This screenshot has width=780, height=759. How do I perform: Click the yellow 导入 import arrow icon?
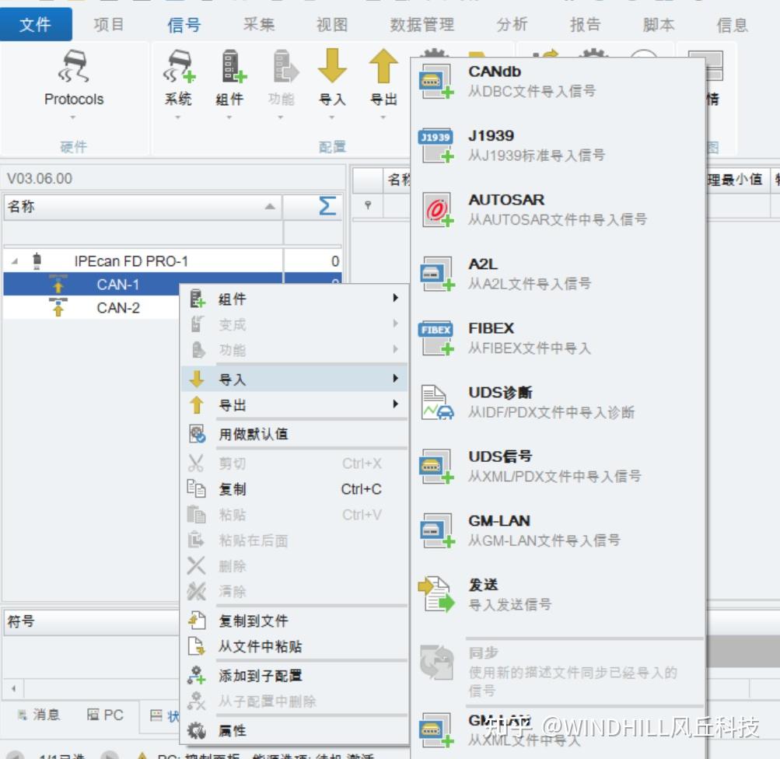click(334, 74)
